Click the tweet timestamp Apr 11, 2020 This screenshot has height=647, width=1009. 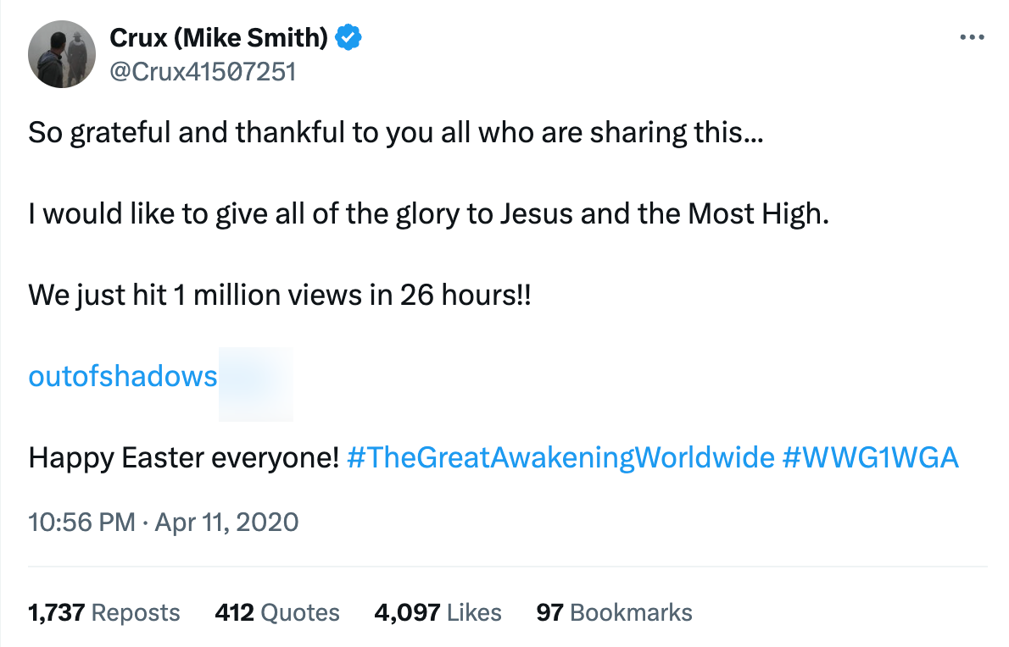(224, 522)
